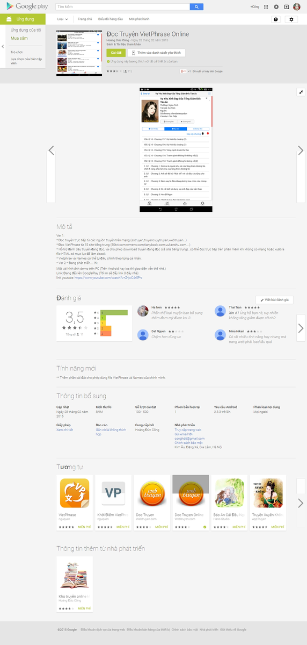The height and width of the screenshot is (645, 307).
Task: Click the Viết bài đánh giá button
Action: 275,300
